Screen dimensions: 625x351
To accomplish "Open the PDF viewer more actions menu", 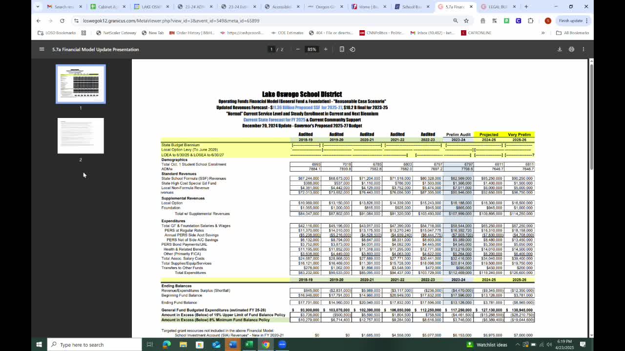I will tap(583, 49).
